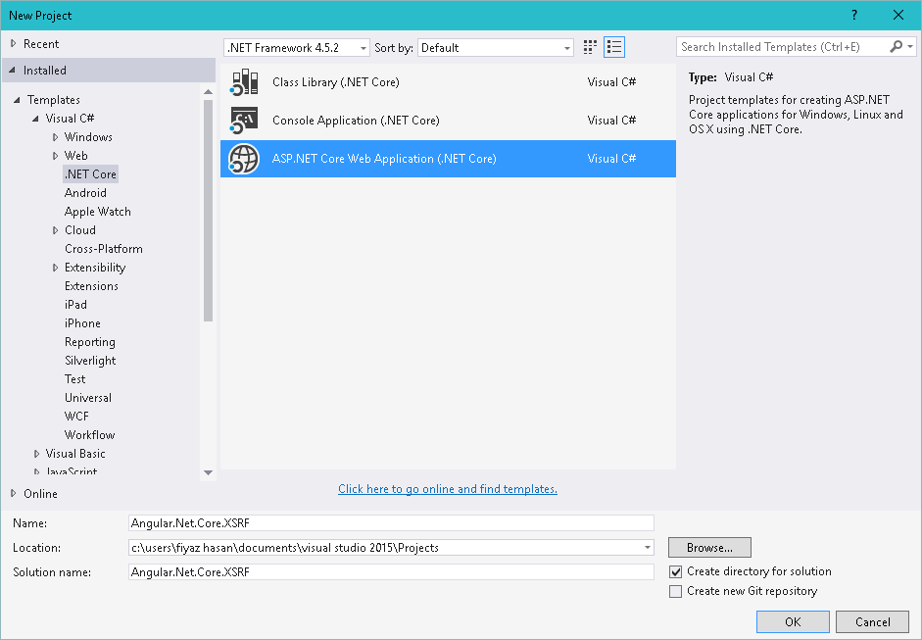Expand the Online section
Viewport: 922px width, 640px height.
(14, 494)
